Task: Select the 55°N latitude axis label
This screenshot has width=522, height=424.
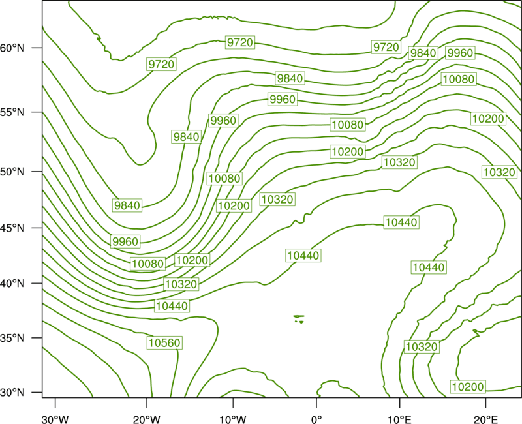Action: click(x=12, y=112)
